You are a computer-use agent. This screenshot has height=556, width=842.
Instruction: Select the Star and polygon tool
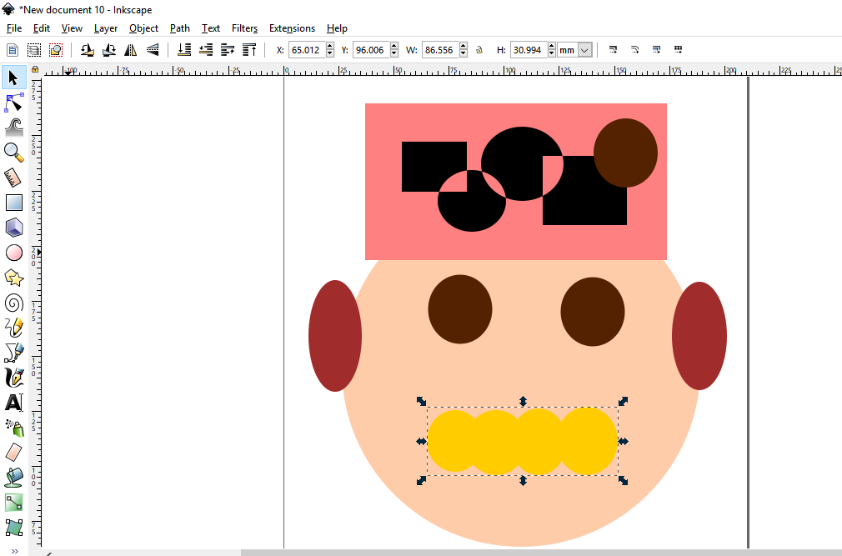pos(14,278)
